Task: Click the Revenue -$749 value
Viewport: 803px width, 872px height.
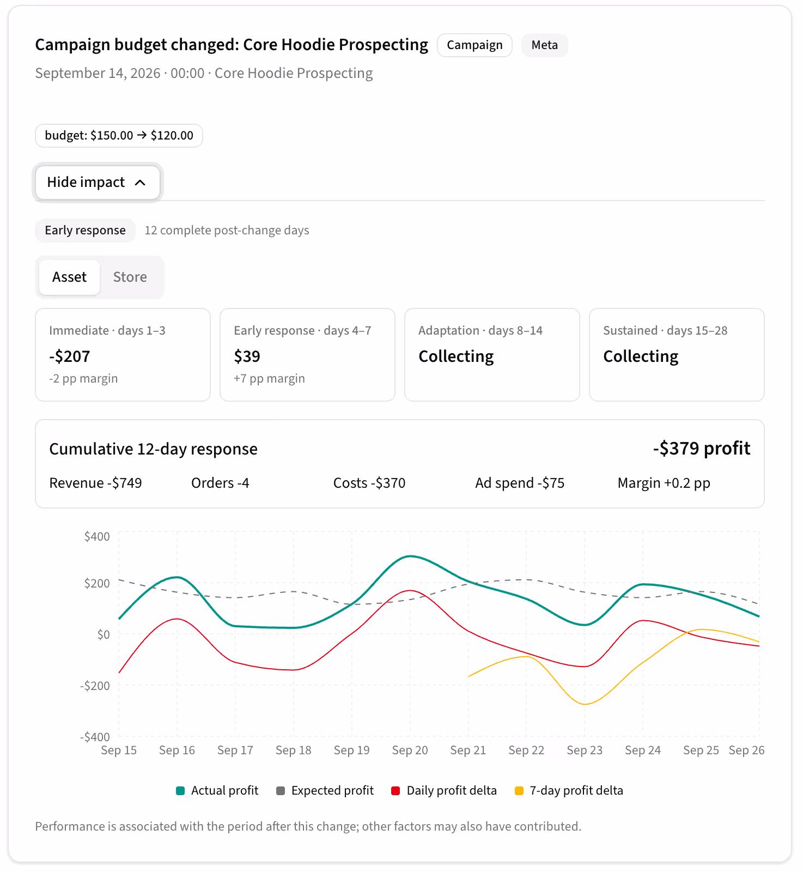Action: (95, 483)
